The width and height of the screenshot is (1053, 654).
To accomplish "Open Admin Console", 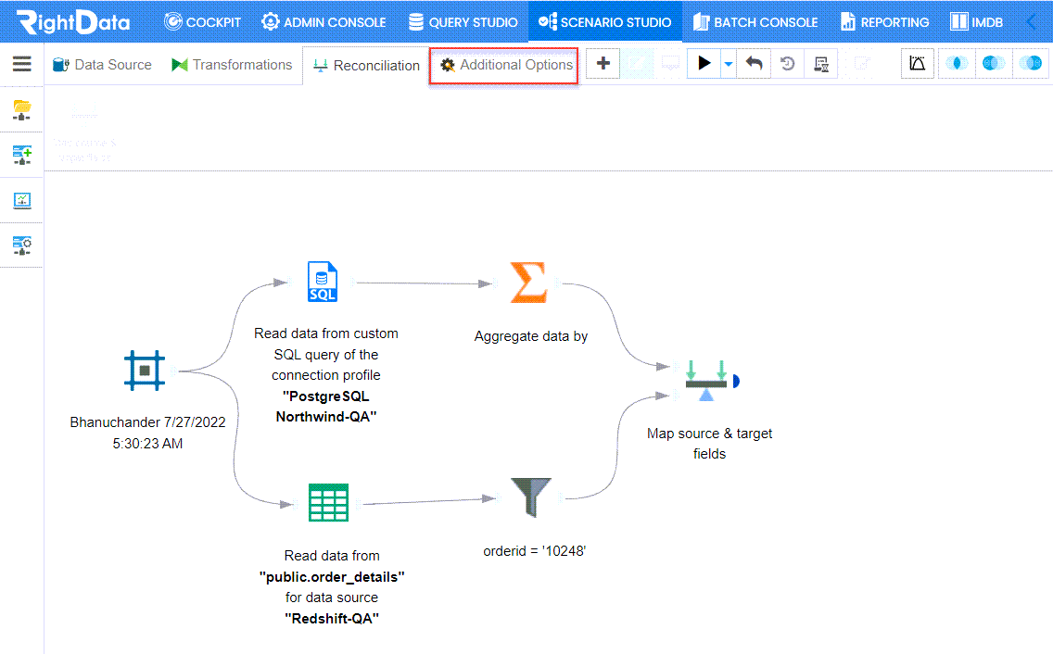I will pos(324,22).
